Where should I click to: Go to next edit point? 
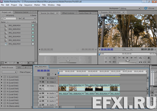click(x=136, y=58)
